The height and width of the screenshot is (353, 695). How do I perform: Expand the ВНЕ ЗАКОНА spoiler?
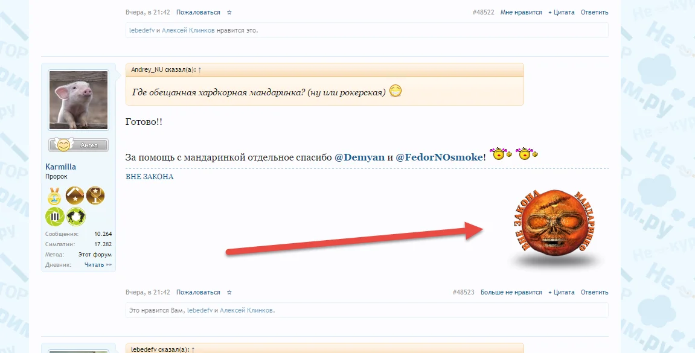point(149,177)
